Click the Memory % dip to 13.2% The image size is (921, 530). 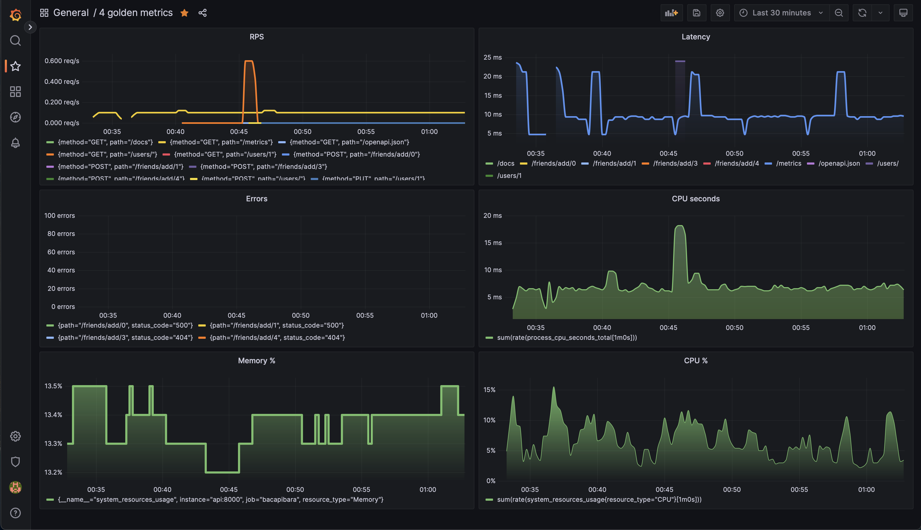coord(222,472)
